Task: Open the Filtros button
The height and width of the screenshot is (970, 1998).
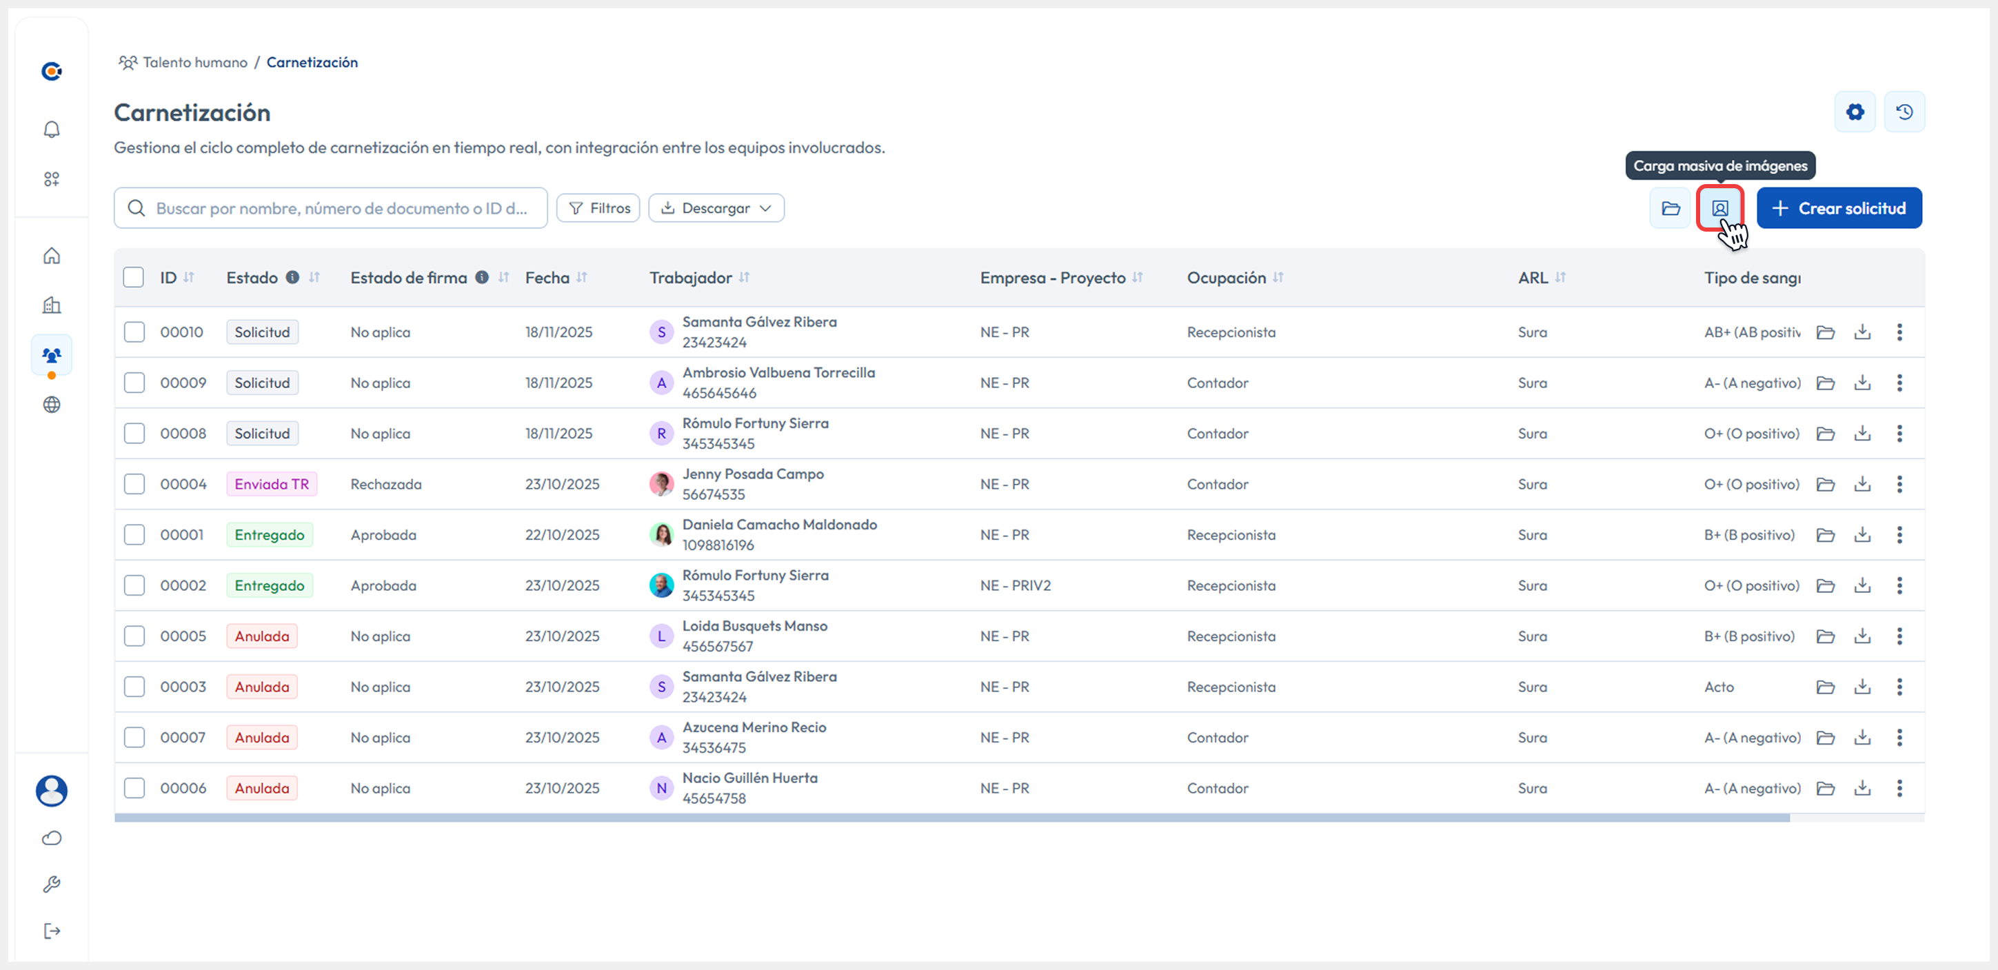Action: point(598,208)
